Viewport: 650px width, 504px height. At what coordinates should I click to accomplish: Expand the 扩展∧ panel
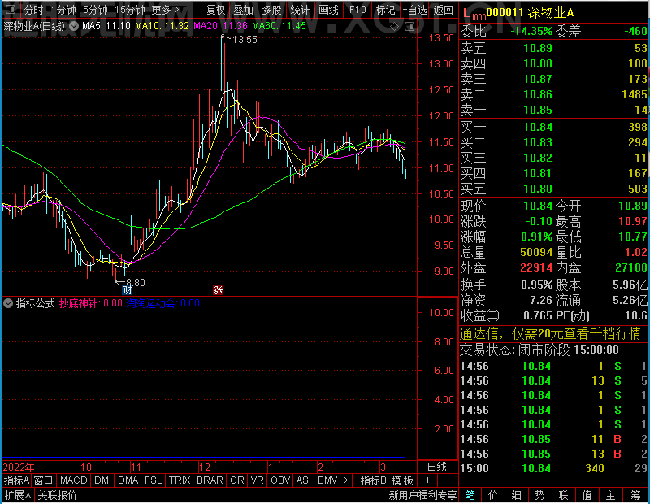(x=18, y=495)
